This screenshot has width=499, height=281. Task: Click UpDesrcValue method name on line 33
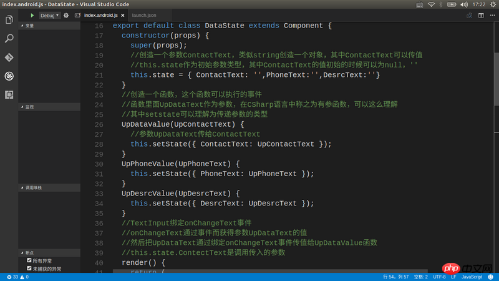(x=148, y=194)
